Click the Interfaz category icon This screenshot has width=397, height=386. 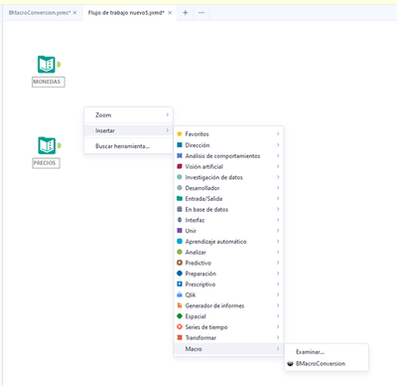[180, 220]
